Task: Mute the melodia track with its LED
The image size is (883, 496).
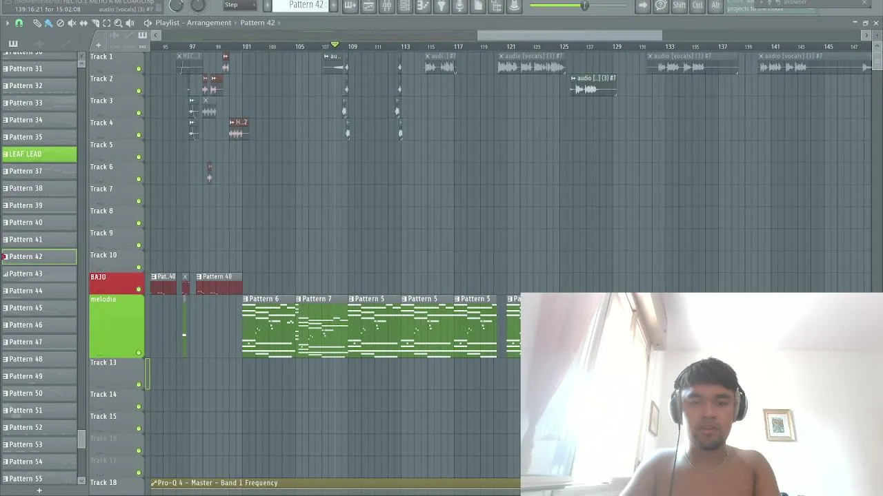Action: click(x=139, y=353)
